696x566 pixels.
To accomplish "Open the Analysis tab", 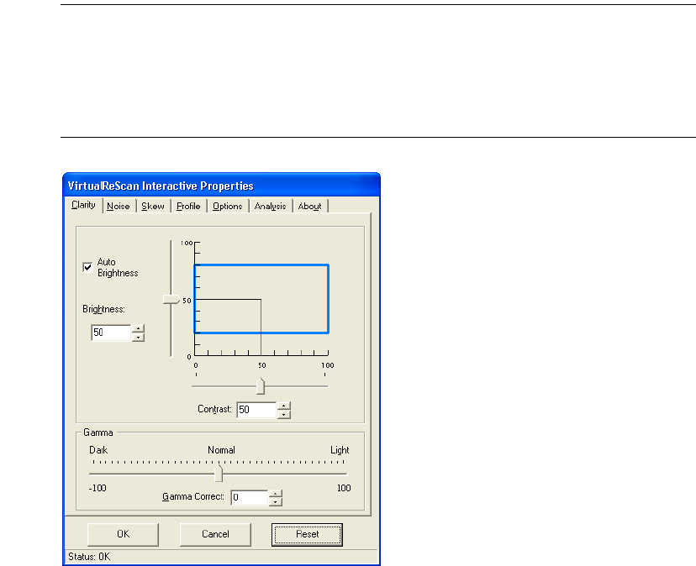I will 271,207.
